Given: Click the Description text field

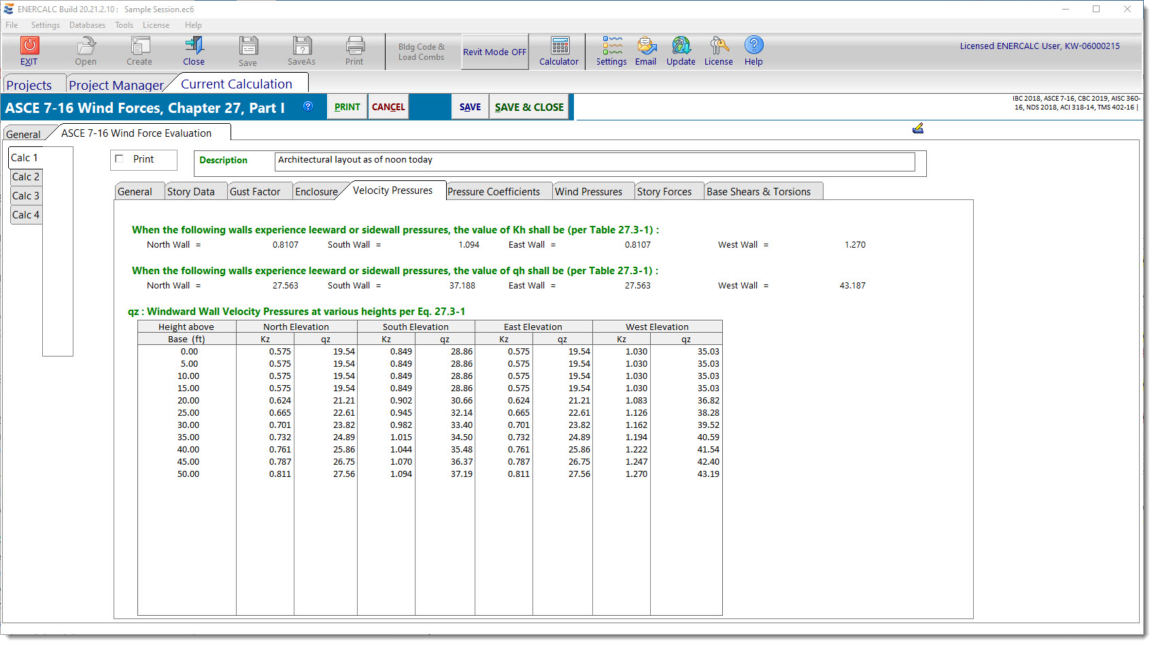Looking at the screenshot, I should [594, 161].
